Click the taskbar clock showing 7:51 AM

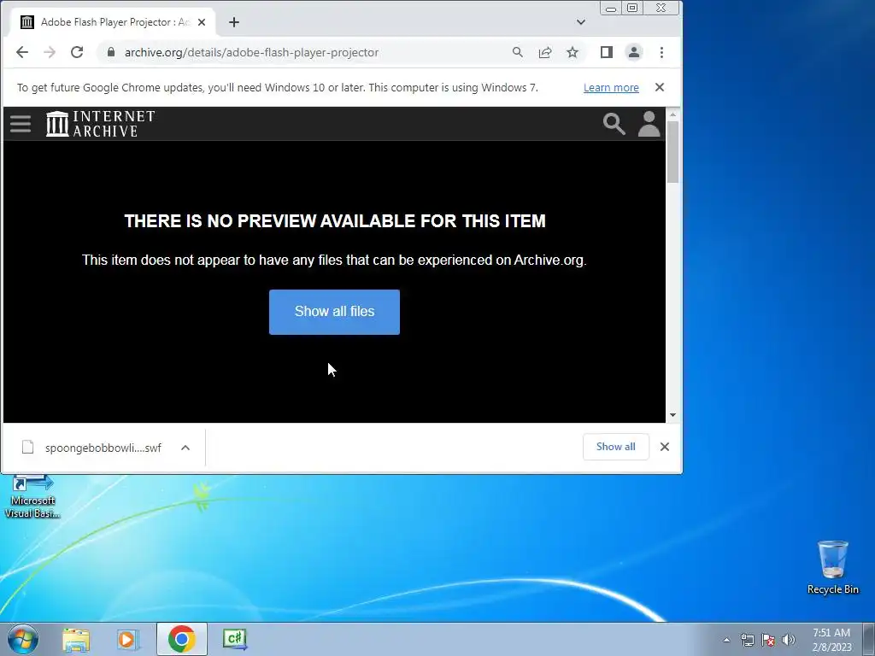831,640
